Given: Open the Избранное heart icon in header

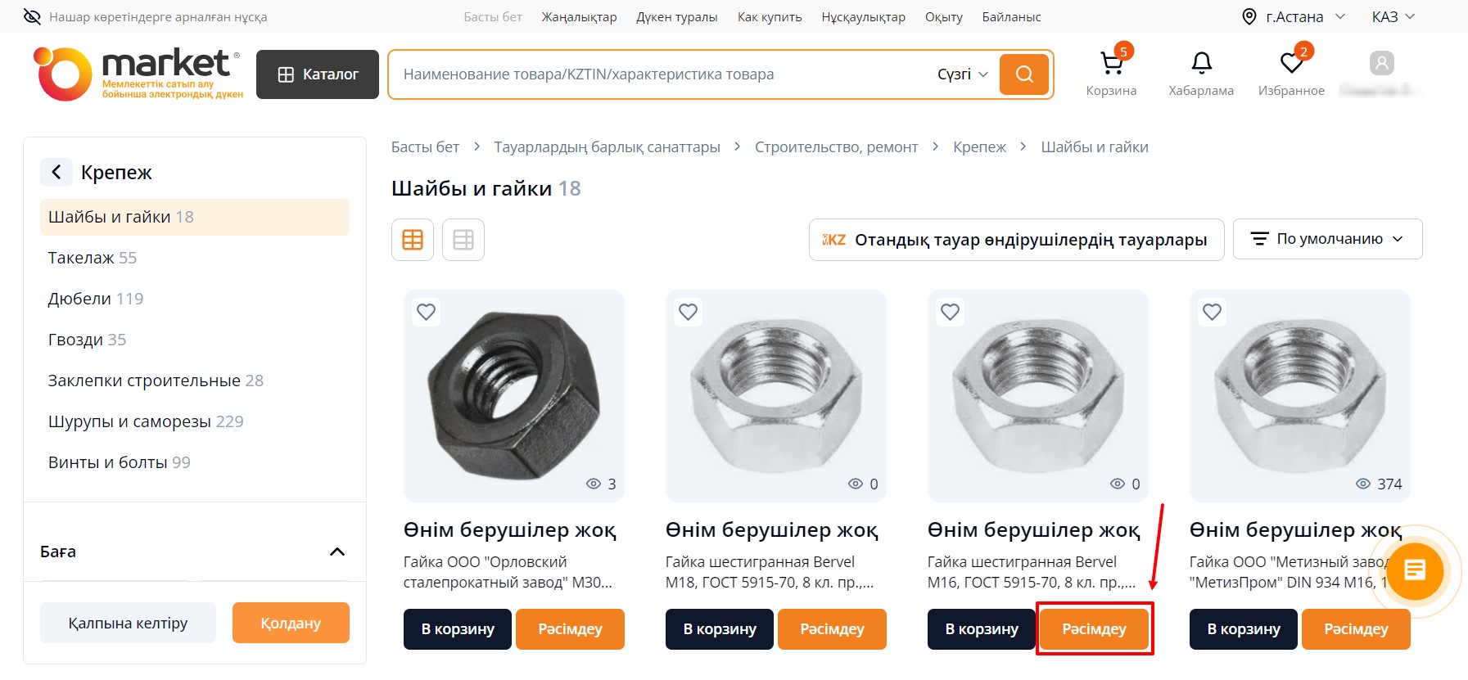Looking at the screenshot, I should tap(1291, 63).
